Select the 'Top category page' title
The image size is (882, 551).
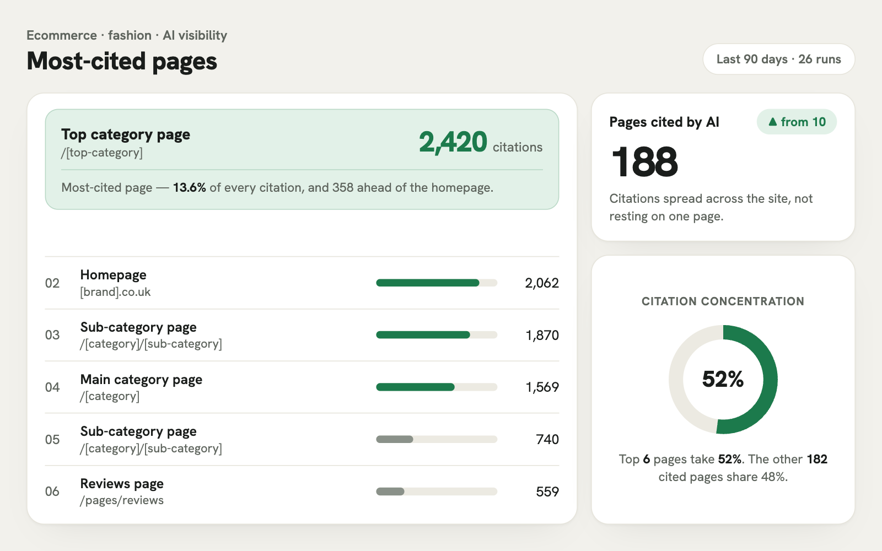tap(126, 134)
